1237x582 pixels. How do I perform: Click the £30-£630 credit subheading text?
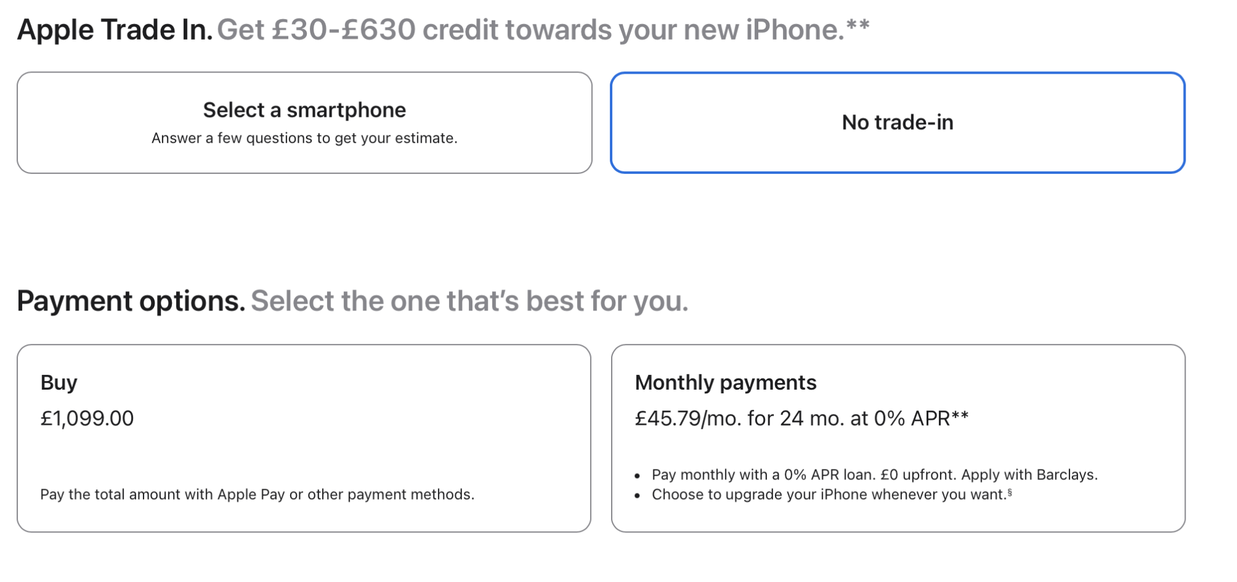tap(531, 30)
